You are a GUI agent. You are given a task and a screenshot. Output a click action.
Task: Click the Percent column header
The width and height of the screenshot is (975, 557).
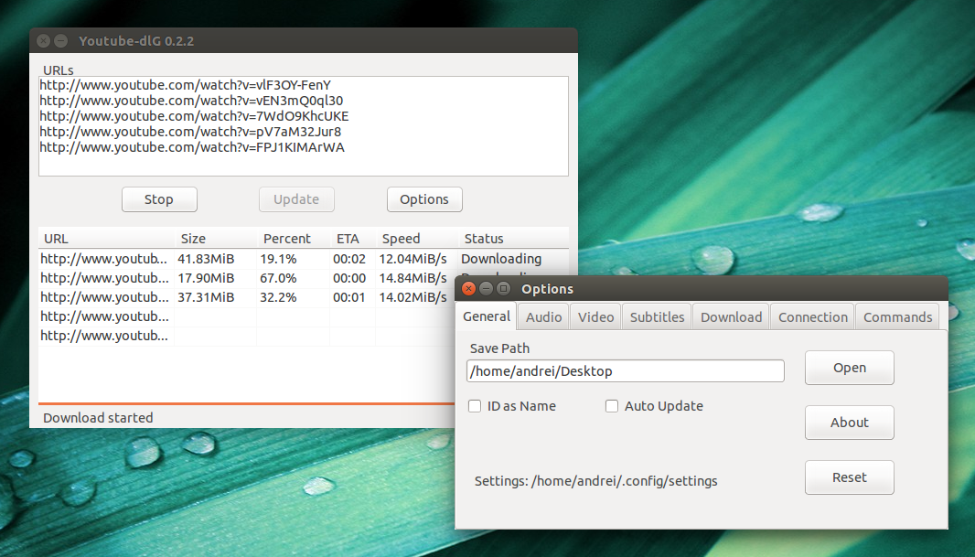[x=295, y=239]
